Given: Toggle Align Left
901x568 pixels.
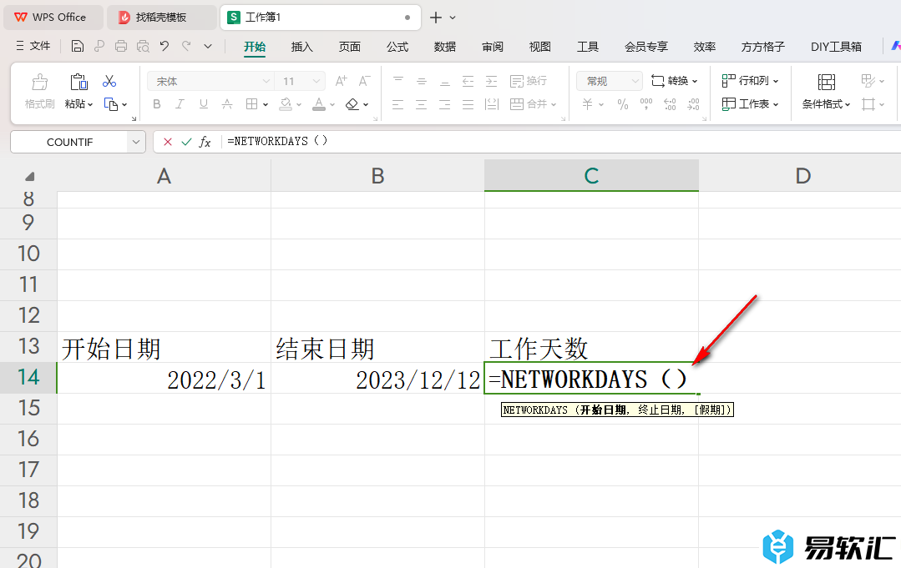Looking at the screenshot, I should (x=397, y=104).
